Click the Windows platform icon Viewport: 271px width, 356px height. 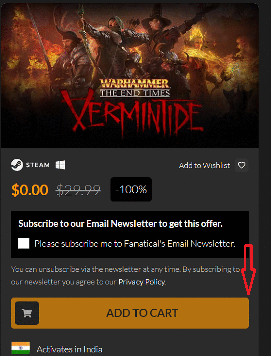(60, 165)
